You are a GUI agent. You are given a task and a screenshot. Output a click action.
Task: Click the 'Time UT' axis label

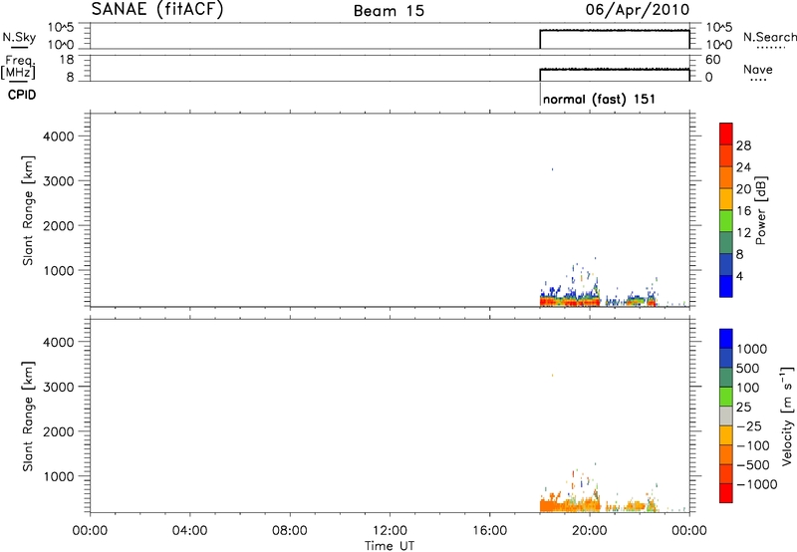pos(390,546)
